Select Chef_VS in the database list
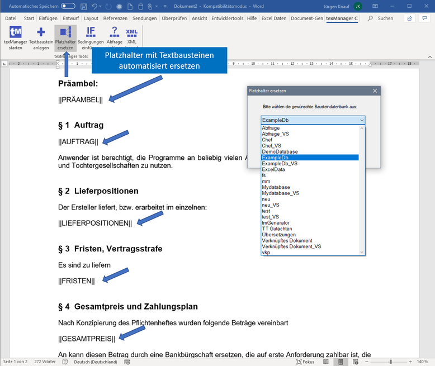The height and width of the screenshot is (366, 435). click(310, 146)
